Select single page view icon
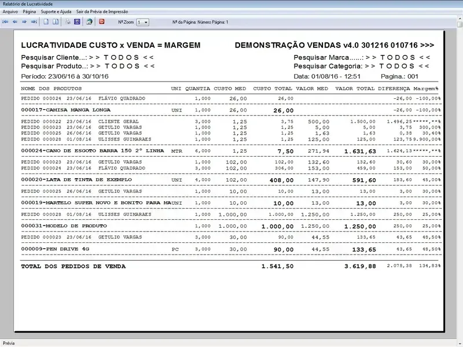Screen dimensions: 463x347 tap(46, 22)
